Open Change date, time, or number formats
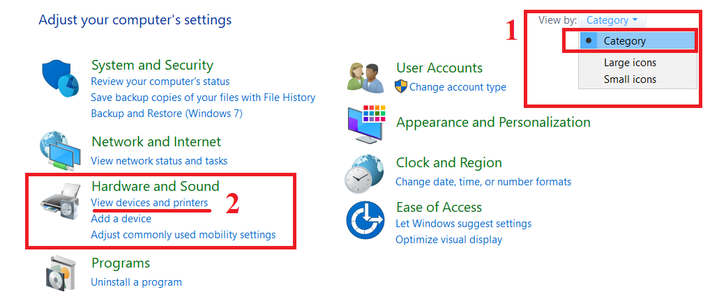 [483, 182]
